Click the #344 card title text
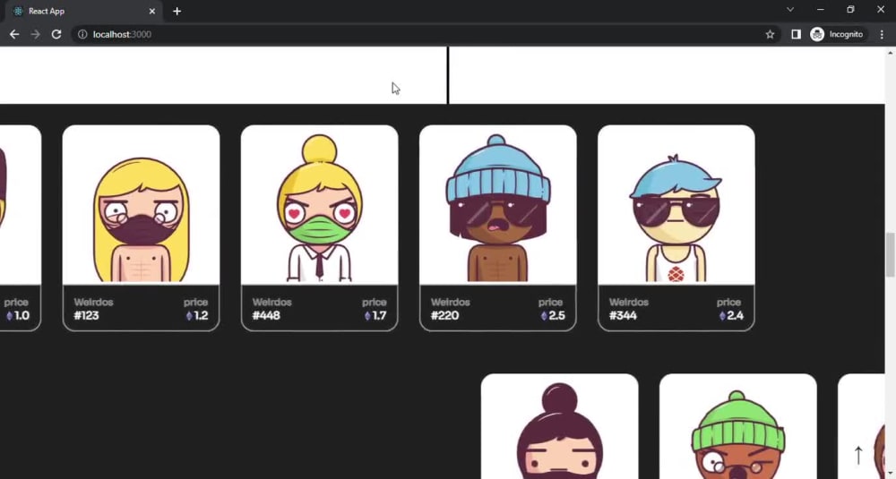 tap(623, 315)
